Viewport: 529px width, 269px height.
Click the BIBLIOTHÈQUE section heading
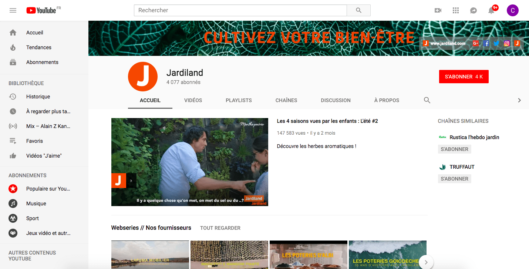tap(26, 83)
